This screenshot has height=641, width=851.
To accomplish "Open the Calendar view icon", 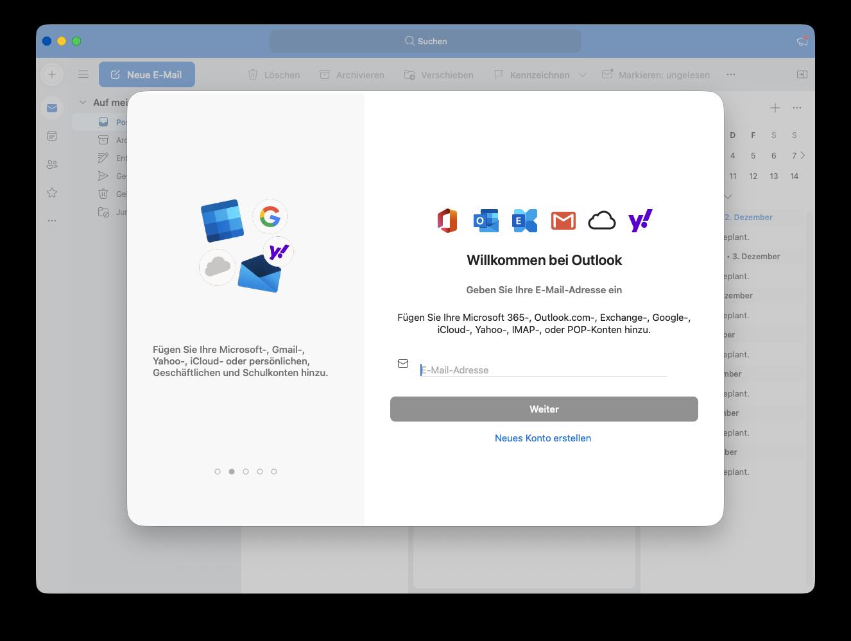I will coord(52,136).
